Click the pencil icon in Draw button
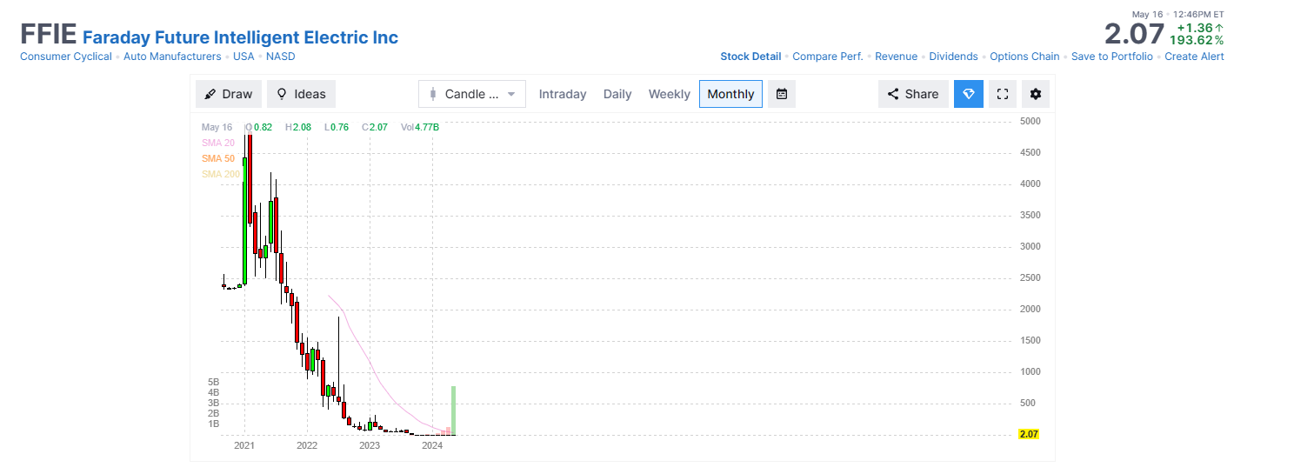 click(x=210, y=94)
